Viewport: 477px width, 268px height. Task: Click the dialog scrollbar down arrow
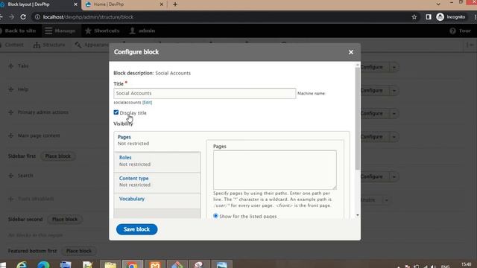(x=358, y=215)
